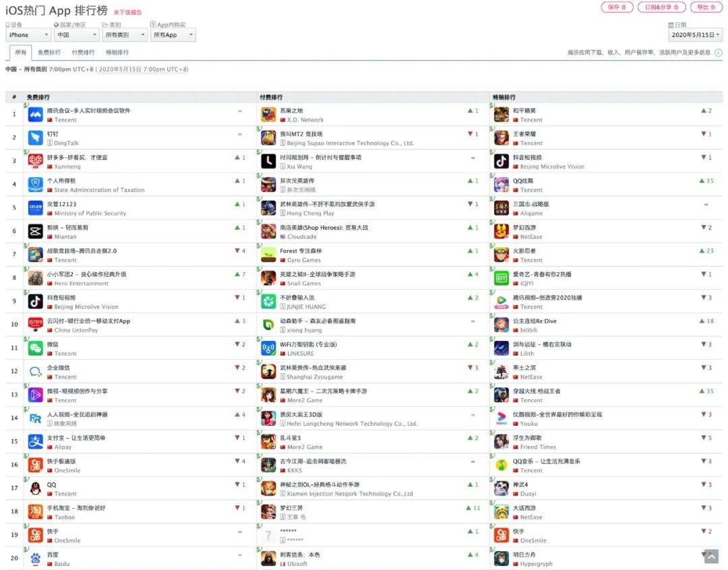Click the info icon beside 揭示应用下载 text
This screenshot has width=728, height=570.
(719, 53)
